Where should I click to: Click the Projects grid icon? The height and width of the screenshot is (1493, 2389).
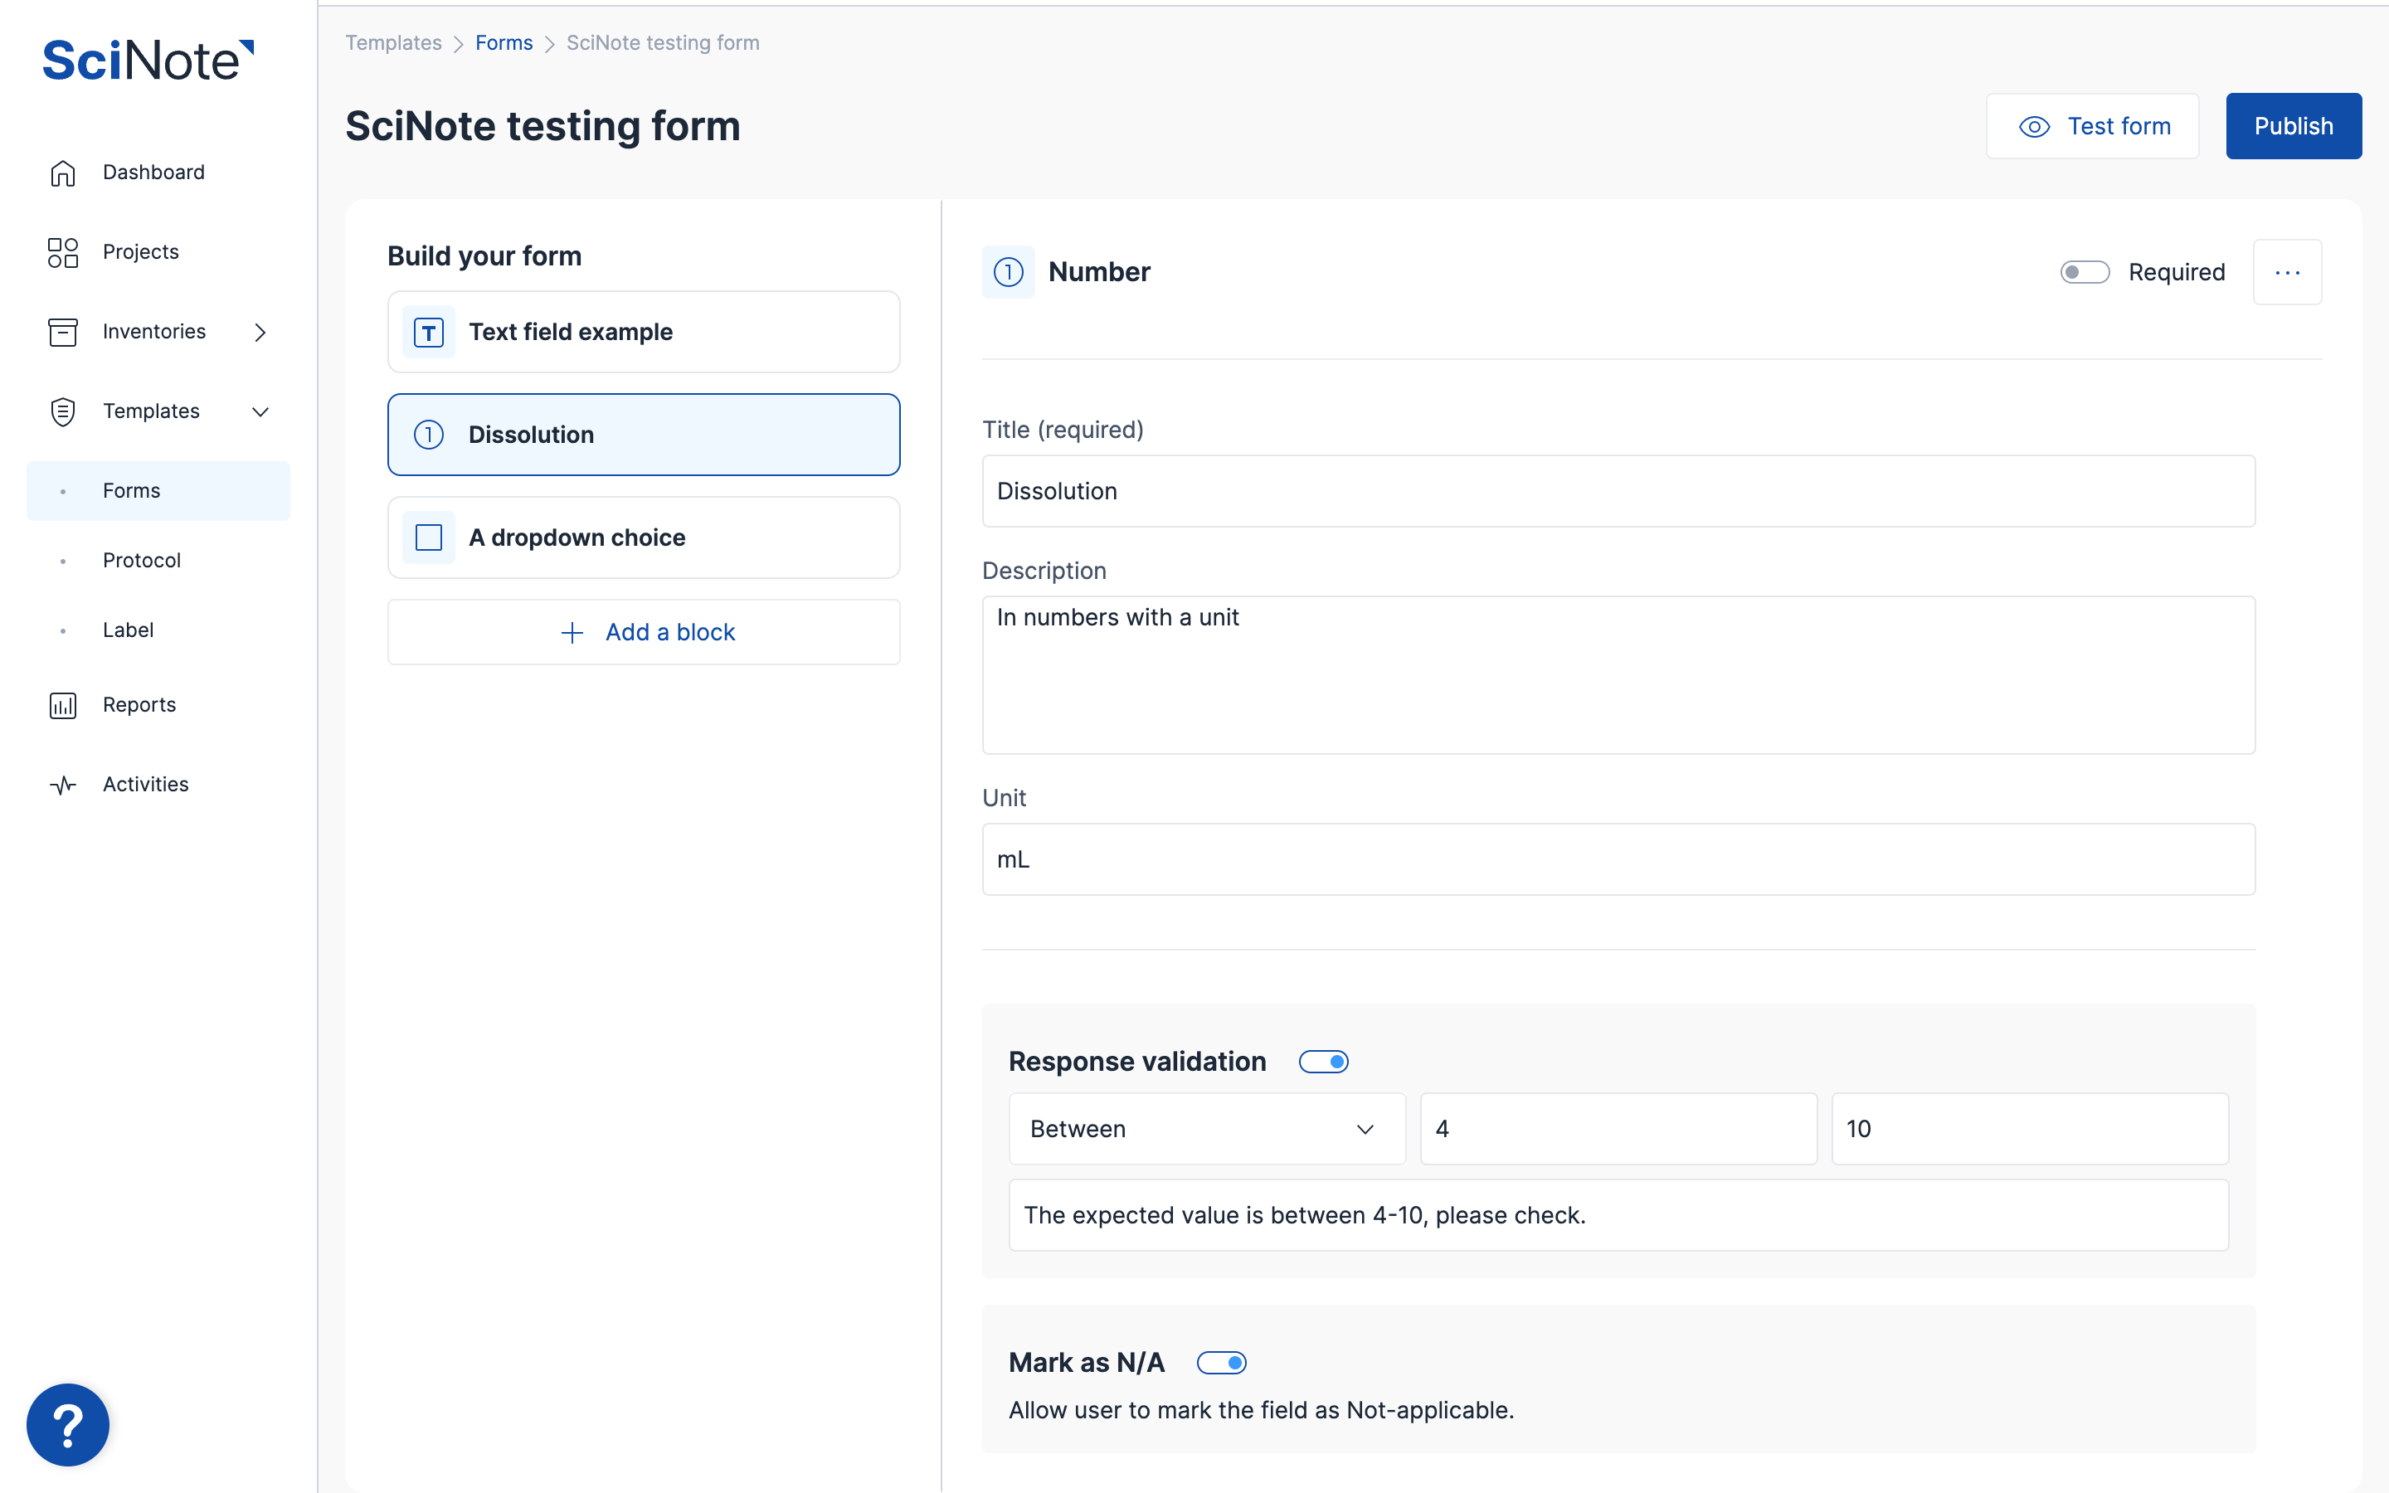(62, 252)
